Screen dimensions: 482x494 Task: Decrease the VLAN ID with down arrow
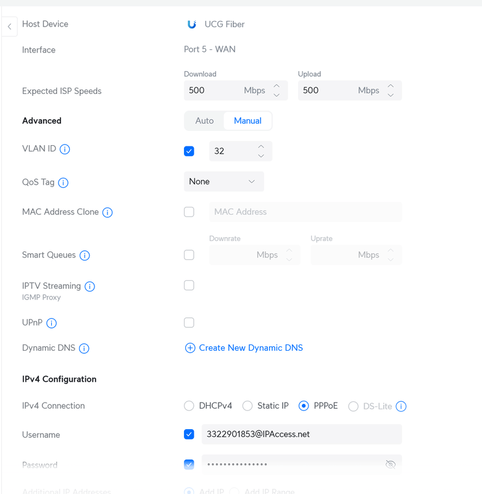pos(261,156)
